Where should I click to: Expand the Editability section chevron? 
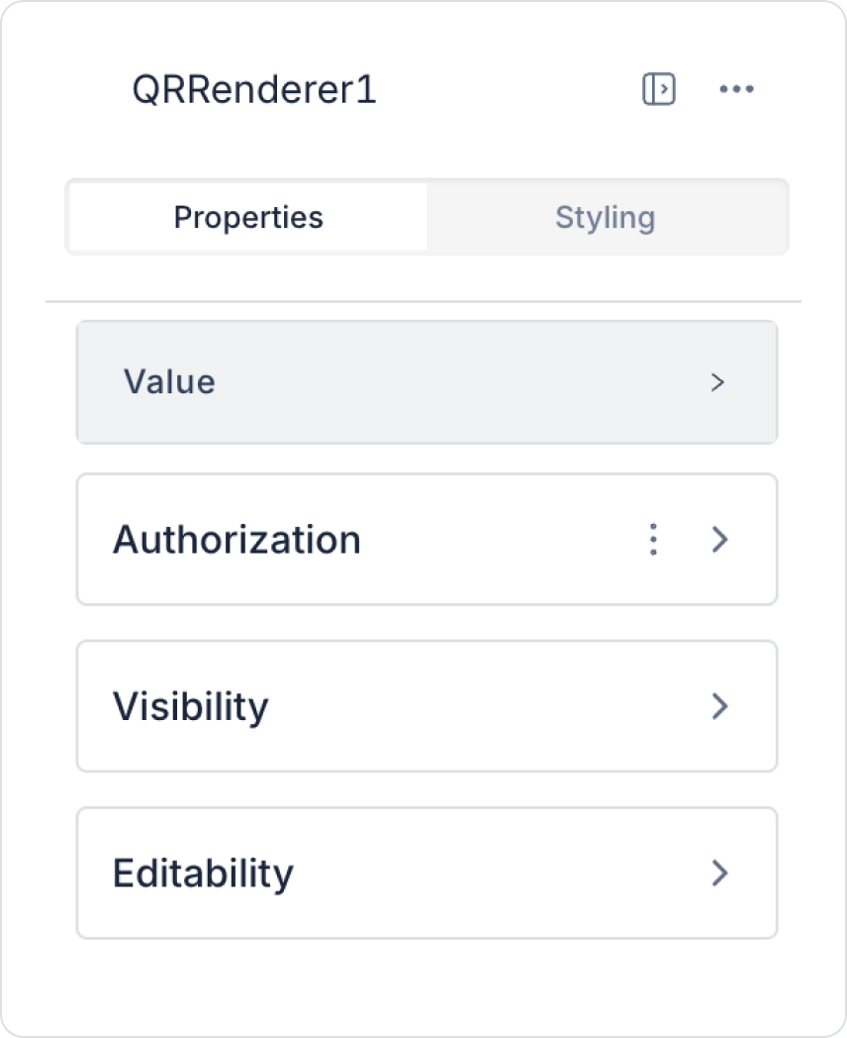click(720, 873)
